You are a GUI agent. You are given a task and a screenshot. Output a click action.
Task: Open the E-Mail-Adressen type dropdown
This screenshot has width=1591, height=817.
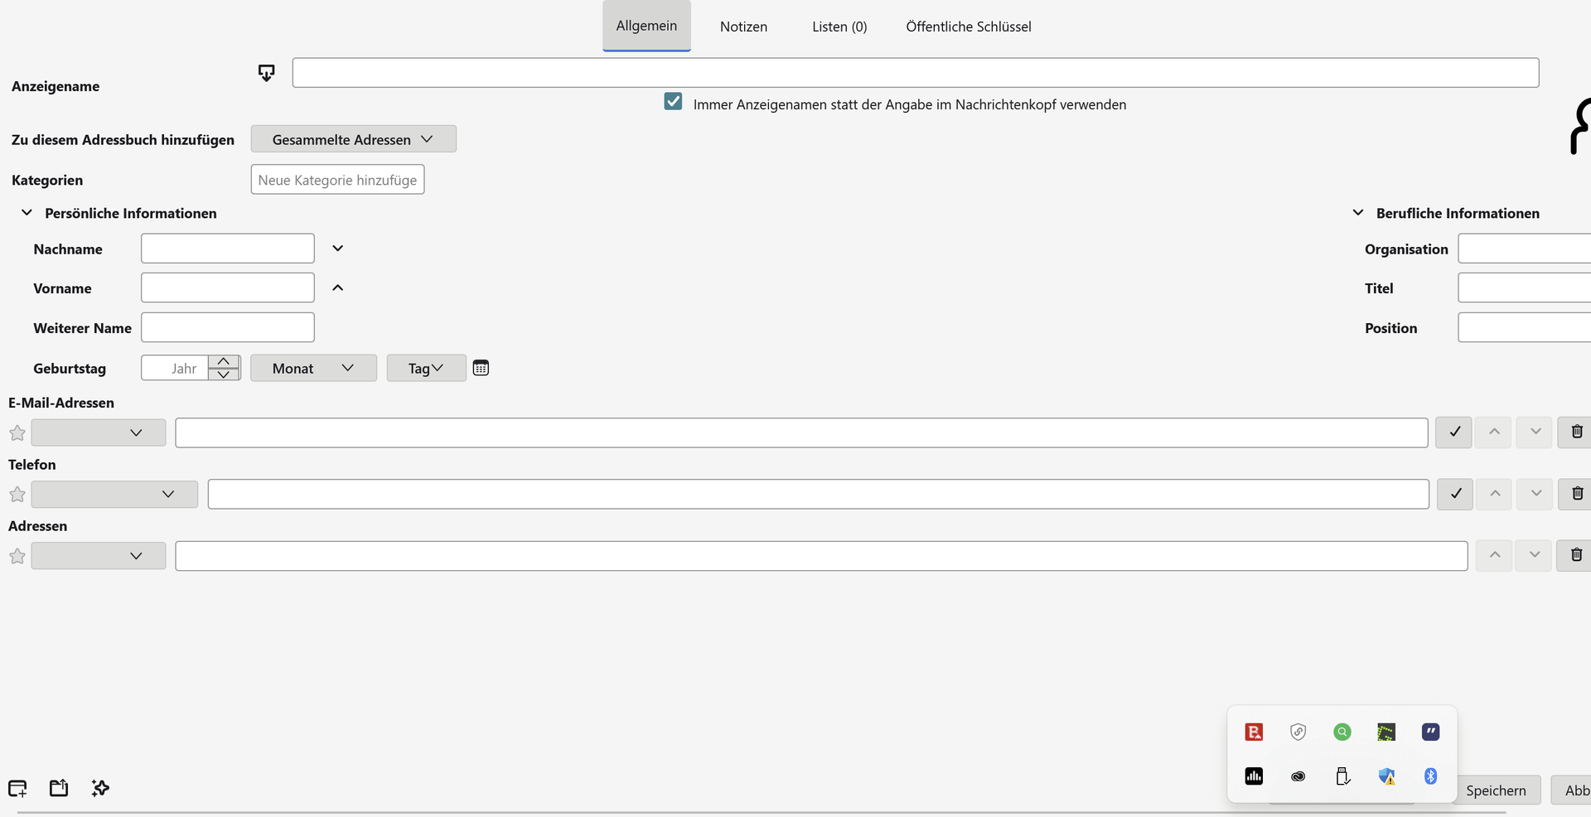(x=99, y=433)
